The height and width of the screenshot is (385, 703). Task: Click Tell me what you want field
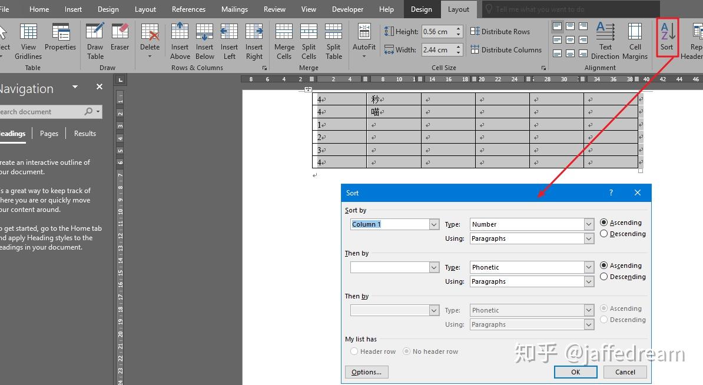pos(571,9)
